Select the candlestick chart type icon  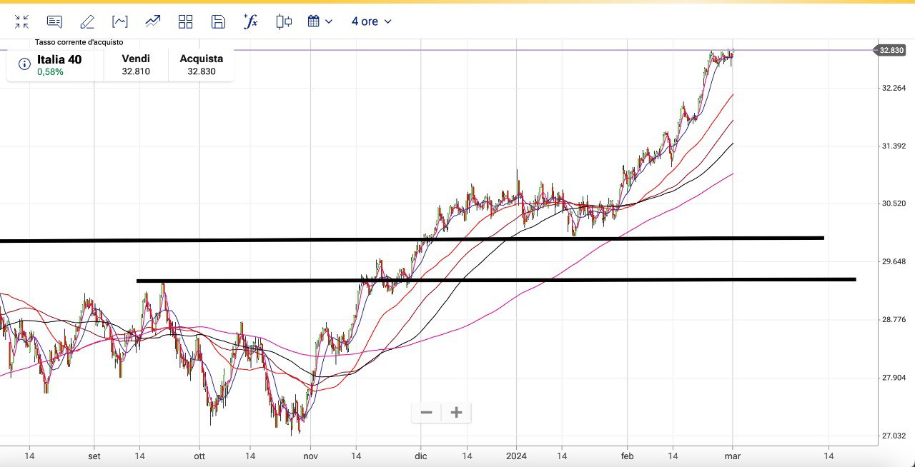[284, 21]
